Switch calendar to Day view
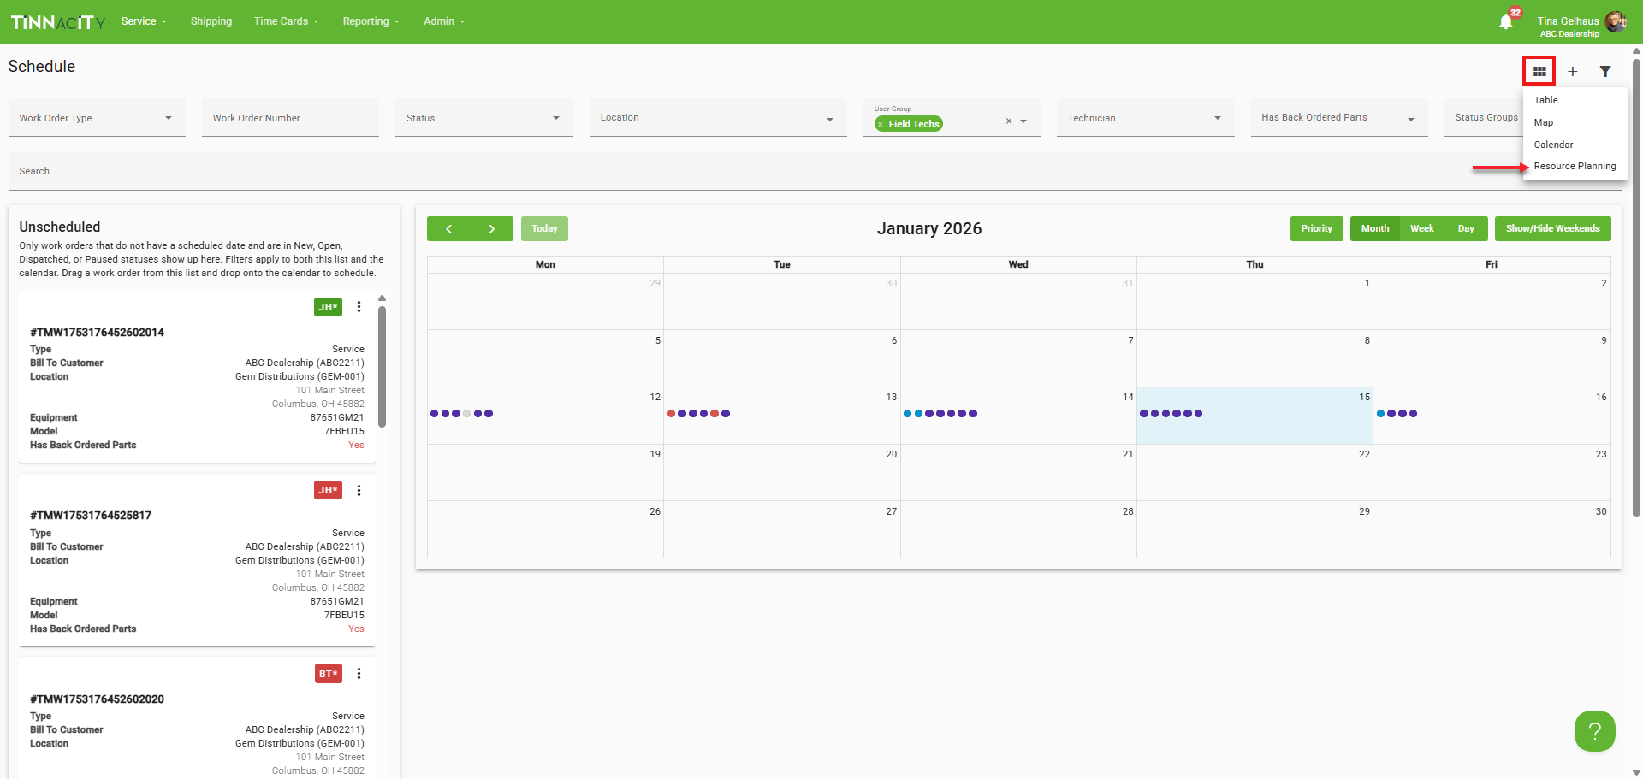This screenshot has height=779, width=1643. [x=1466, y=228]
